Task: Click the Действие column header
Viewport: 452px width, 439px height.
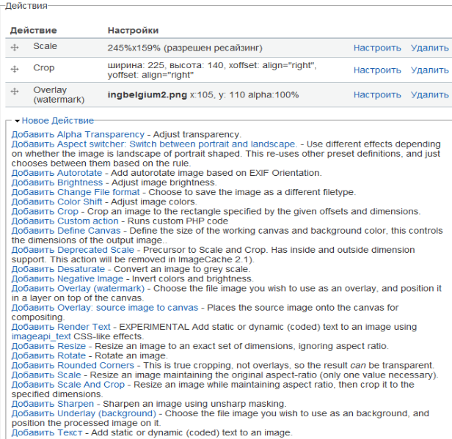Action: 34,31
